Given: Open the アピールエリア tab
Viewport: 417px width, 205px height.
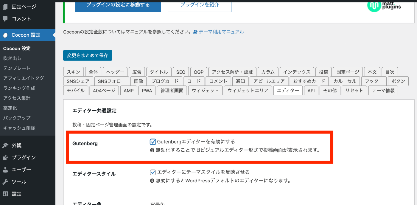Looking at the screenshot, I should click(269, 81).
